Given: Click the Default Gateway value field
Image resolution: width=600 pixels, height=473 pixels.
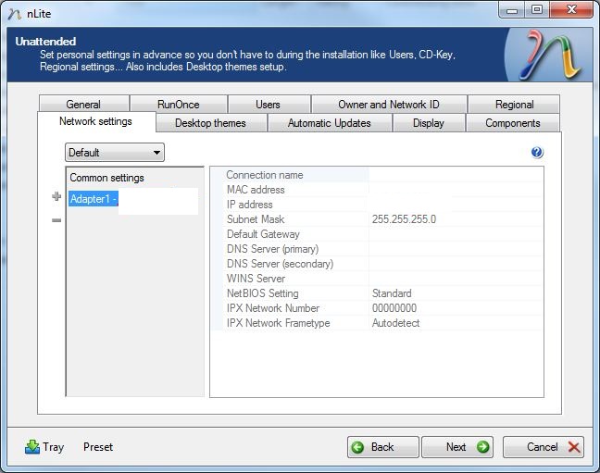Looking at the screenshot, I should 456,234.
